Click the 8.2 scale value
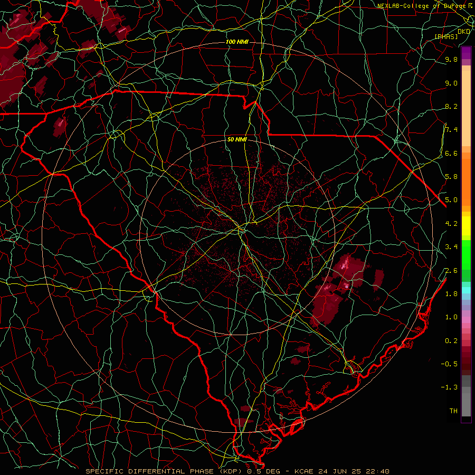Image resolution: width=475 pixels, height=475 pixels. 451,106
